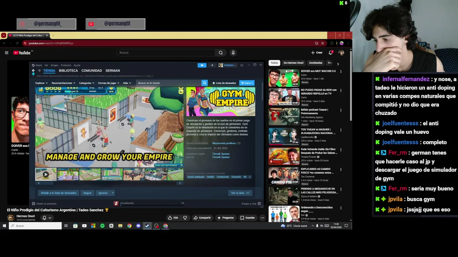Select the Acceso anticipado tag

coord(196,177)
